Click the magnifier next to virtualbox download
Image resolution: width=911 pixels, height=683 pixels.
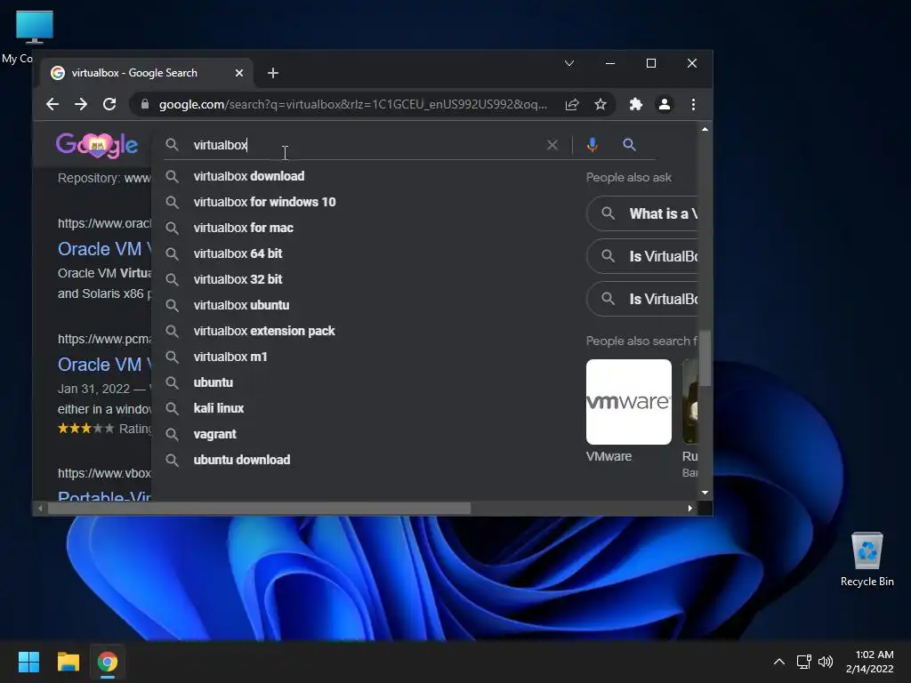(x=172, y=176)
